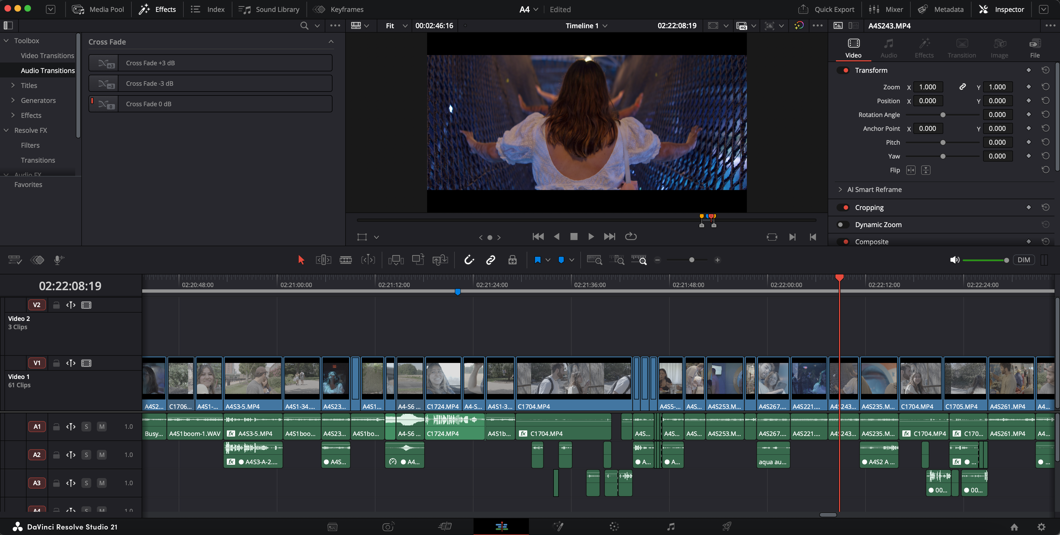Solo audio track A2

tap(86, 455)
